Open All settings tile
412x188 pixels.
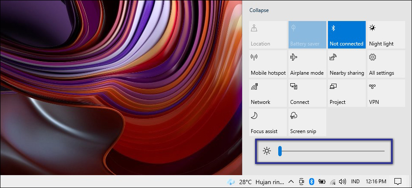coord(386,64)
